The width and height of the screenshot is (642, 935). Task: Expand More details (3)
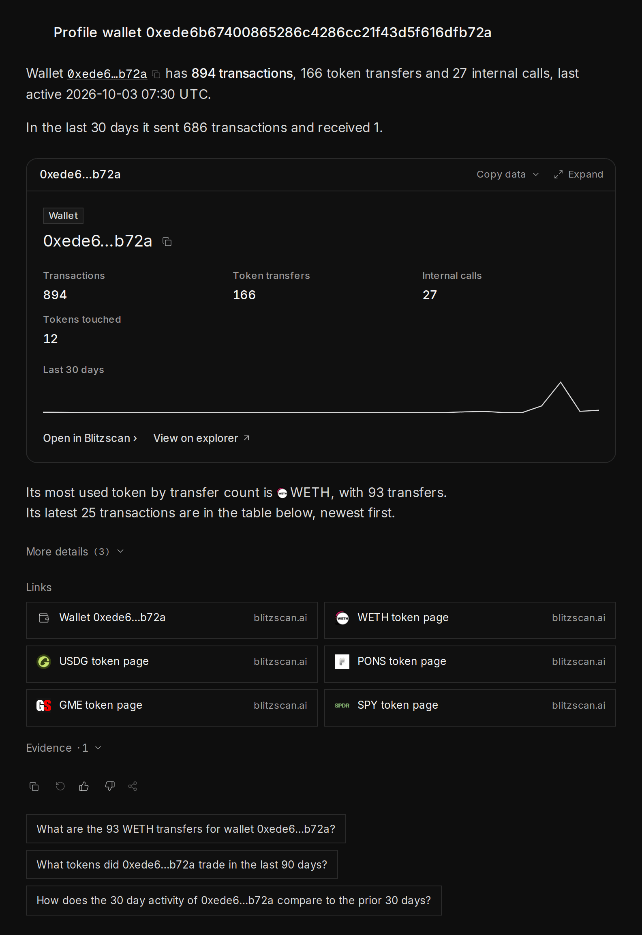click(x=75, y=552)
